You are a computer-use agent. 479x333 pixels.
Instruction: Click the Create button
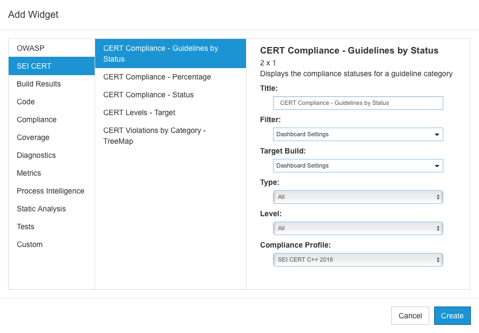tap(452, 316)
